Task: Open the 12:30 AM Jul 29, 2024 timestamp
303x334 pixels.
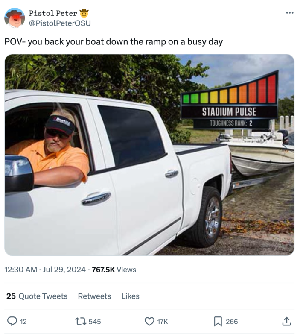Action: (44, 270)
